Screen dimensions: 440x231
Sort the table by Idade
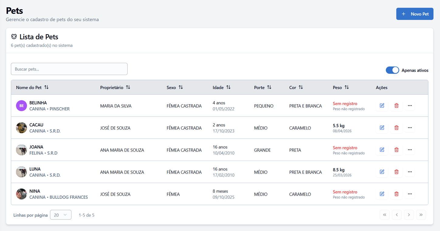tap(222, 87)
